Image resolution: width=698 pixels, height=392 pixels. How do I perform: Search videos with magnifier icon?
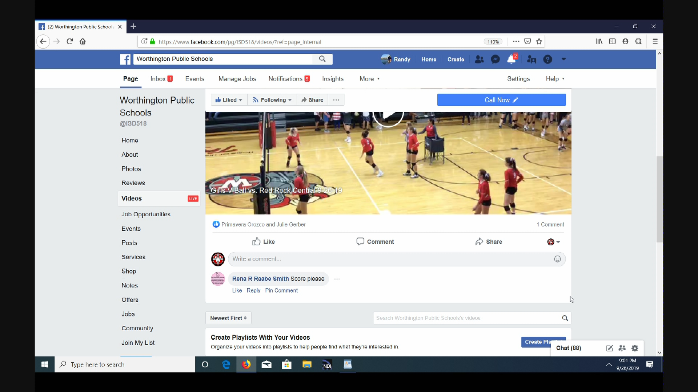point(565,318)
